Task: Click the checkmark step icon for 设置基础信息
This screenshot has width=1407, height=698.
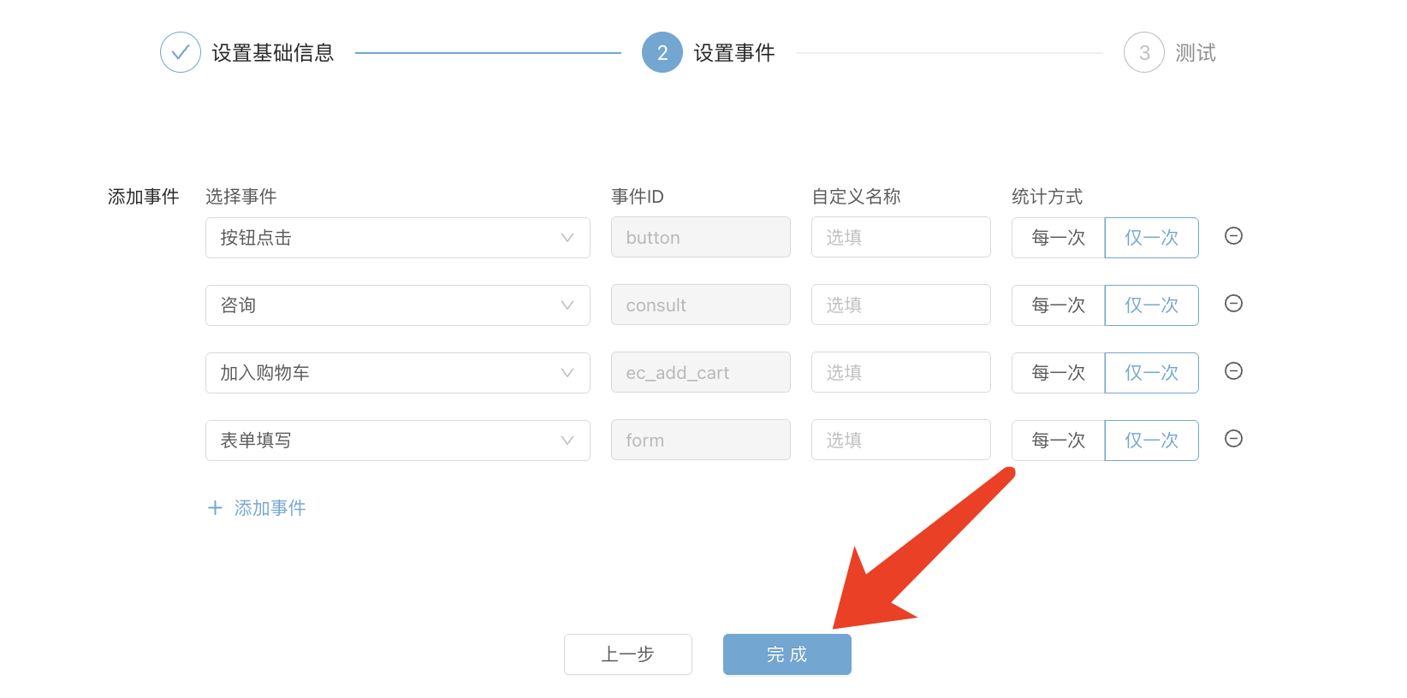Action: [x=181, y=53]
